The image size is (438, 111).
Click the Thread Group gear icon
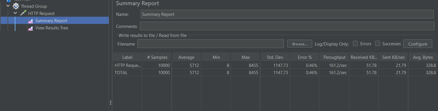pos(16,6)
